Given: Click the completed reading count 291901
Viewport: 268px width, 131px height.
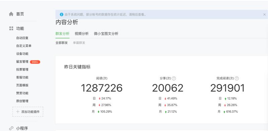Looking at the screenshot, I should pyautogui.click(x=227, y=88).
